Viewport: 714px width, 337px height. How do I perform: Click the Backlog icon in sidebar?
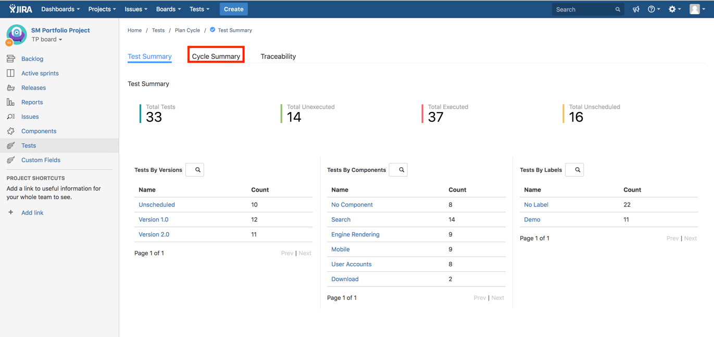click(x=10, y=59)
